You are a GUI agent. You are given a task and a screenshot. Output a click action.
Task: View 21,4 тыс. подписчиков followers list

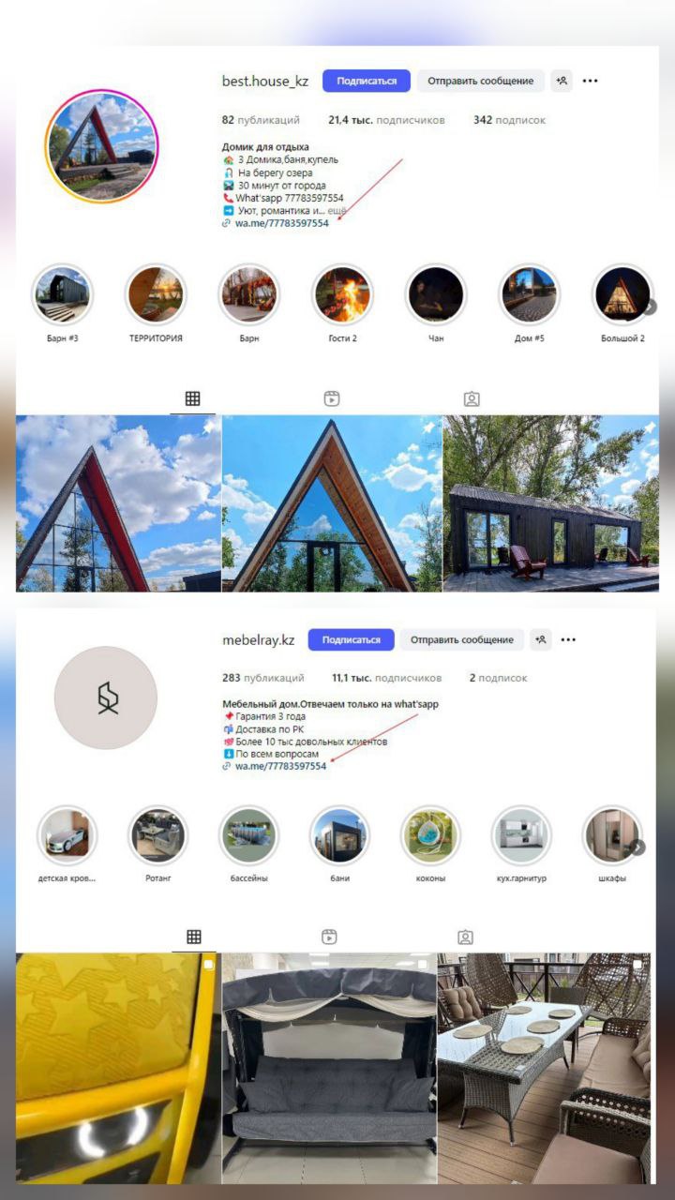[387, 120]
